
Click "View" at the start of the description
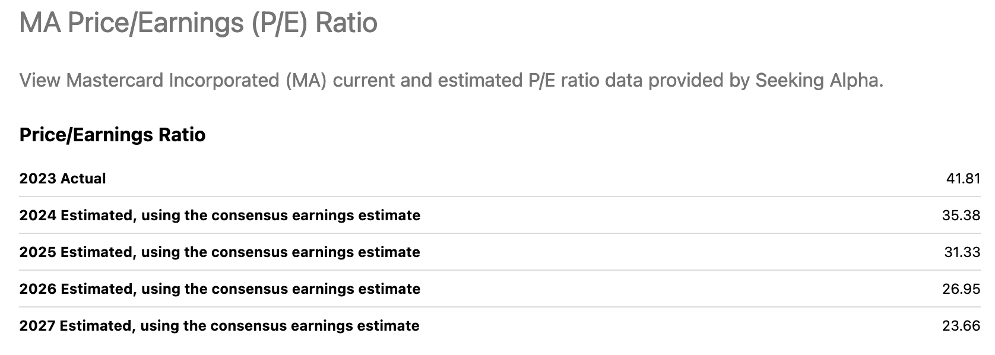pyautogui.click(x=40, y=80)
